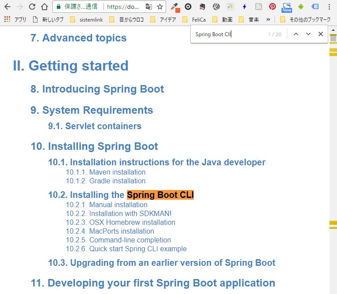Screen dimensions: 337x294
Task: Open 8. Introducing Spring Boot link
Action: click(x=97, y=89)
